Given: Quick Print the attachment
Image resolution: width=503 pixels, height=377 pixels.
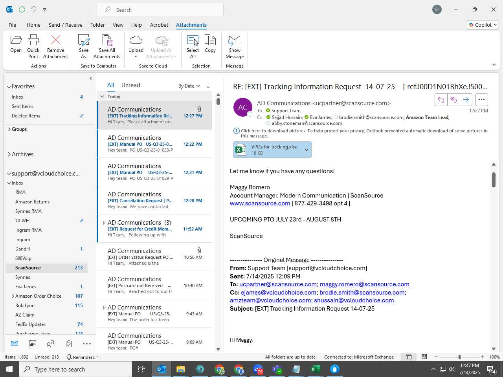Looking at the screenshot, I should click(x=33, y=46).
